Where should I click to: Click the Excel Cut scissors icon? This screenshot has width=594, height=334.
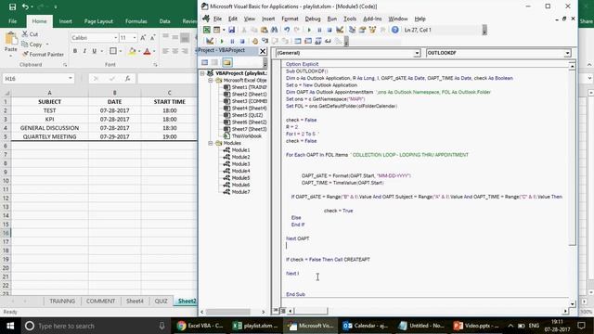pyautogui.click(x=25, y=34)
